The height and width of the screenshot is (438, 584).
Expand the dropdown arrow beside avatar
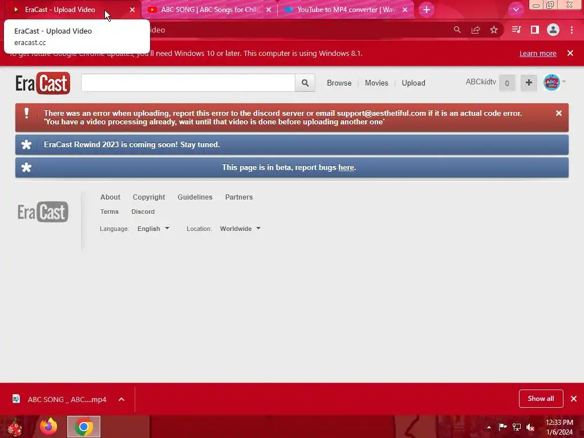564,82
